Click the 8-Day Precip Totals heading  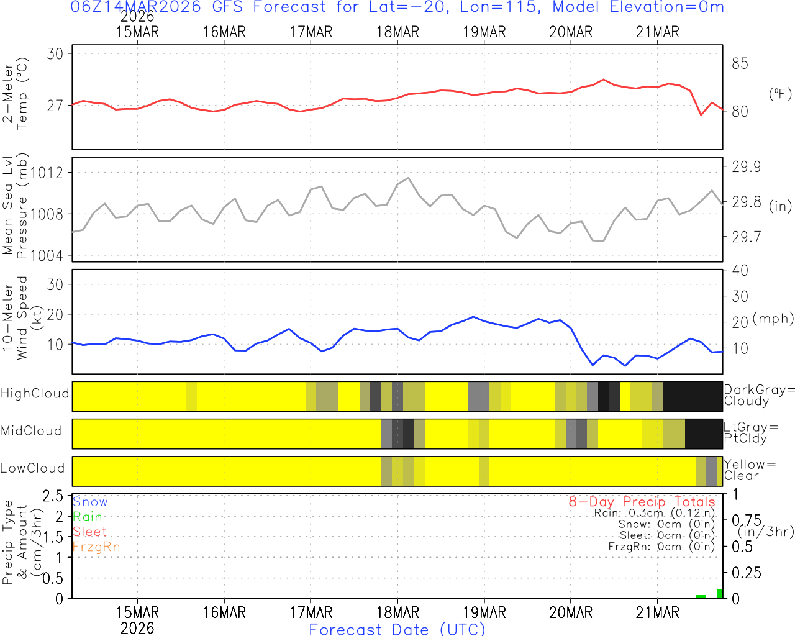click(642, 502)
